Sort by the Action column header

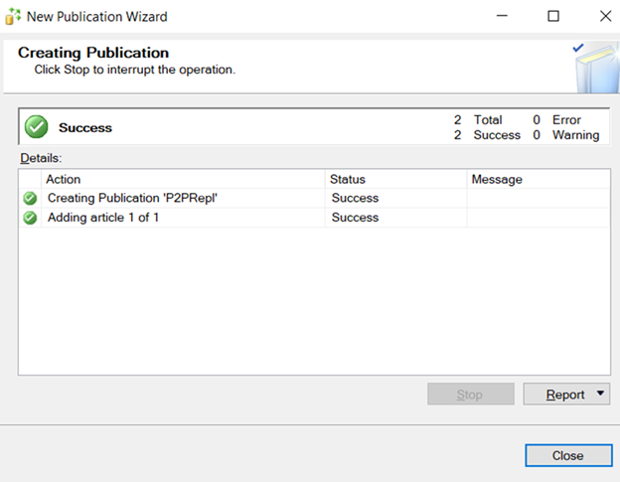coord(184,179)
